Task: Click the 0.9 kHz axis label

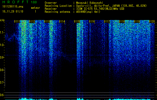Action: [2, 57]
